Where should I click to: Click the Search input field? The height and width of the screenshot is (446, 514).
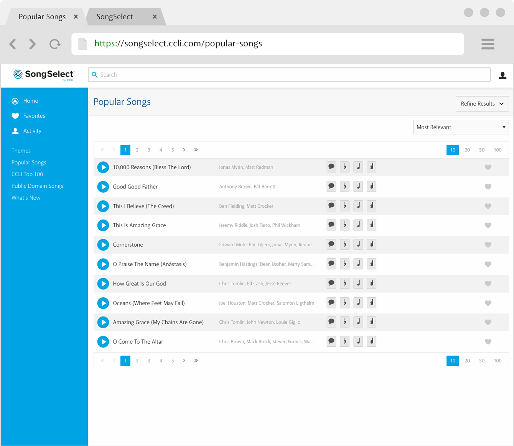click(289, 75)
